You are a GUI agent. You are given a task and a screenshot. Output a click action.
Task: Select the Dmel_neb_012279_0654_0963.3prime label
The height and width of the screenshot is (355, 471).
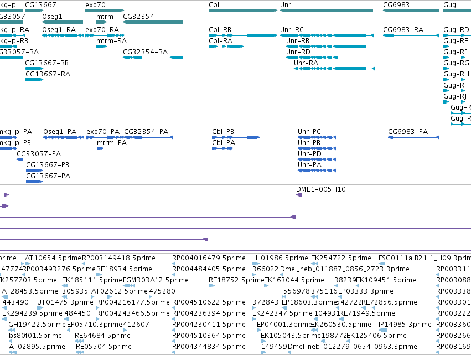353,347
